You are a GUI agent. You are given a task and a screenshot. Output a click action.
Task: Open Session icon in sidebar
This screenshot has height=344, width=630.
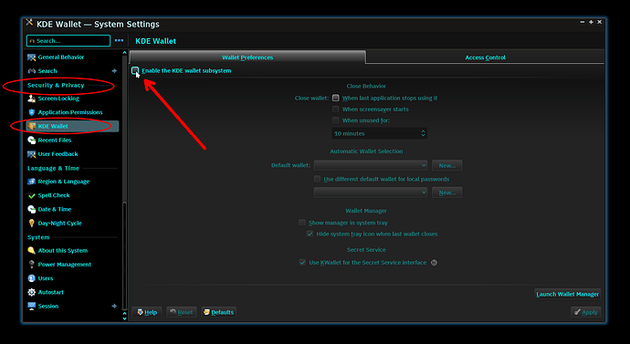tap(31, 306)
